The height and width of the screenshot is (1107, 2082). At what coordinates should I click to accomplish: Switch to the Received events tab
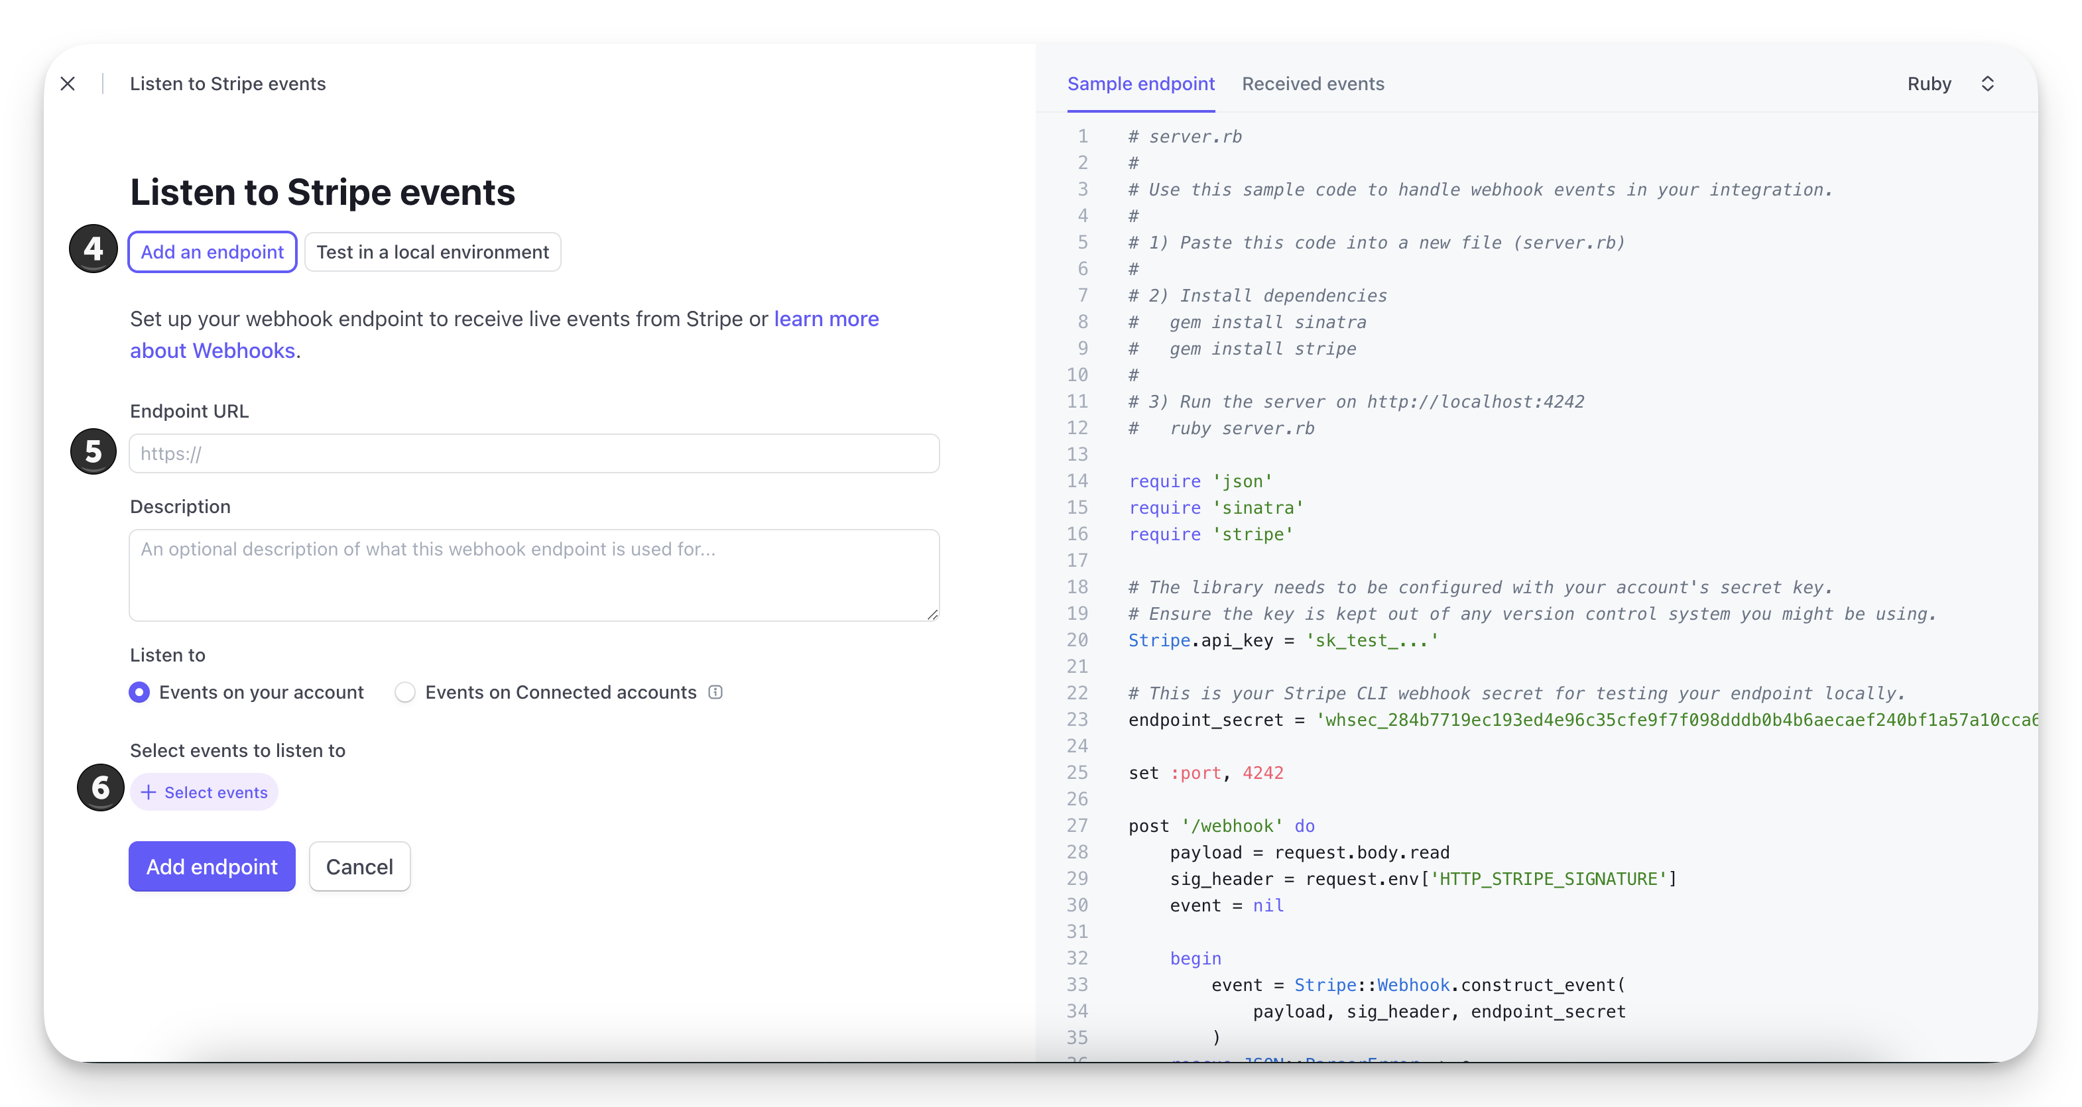(1313, 84)
